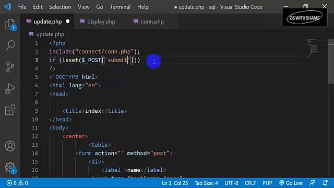Click the <body> tag on line 11

pyautogui.click(x=58, y=127)
